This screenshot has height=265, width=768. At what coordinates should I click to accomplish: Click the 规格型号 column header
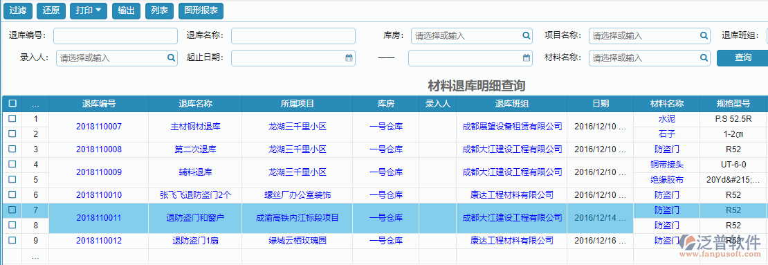(x=733, y=103)
